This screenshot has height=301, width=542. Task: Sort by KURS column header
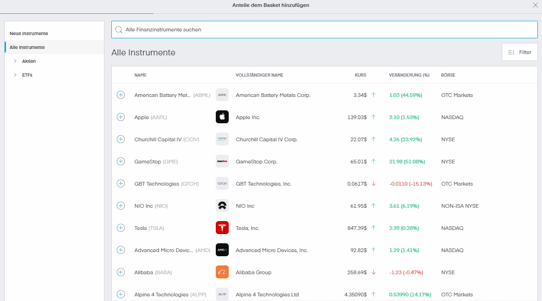[x=360, y=75]
